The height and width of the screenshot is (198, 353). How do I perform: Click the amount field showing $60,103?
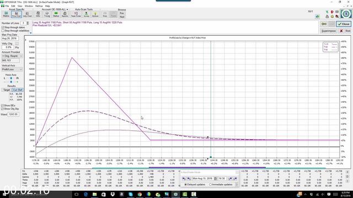10,61
